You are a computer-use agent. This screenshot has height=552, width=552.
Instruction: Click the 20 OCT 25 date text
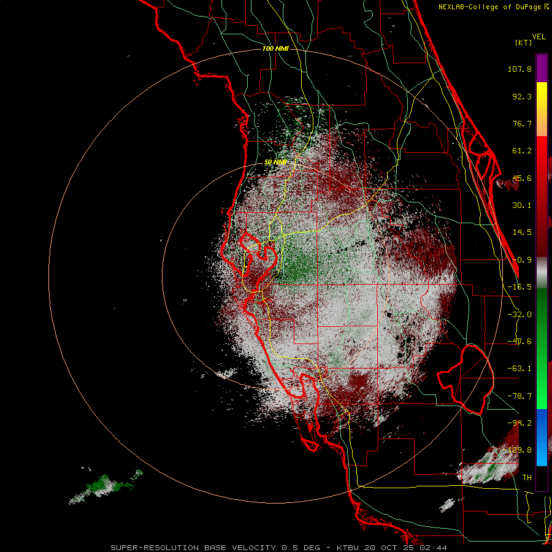(390, 548)
